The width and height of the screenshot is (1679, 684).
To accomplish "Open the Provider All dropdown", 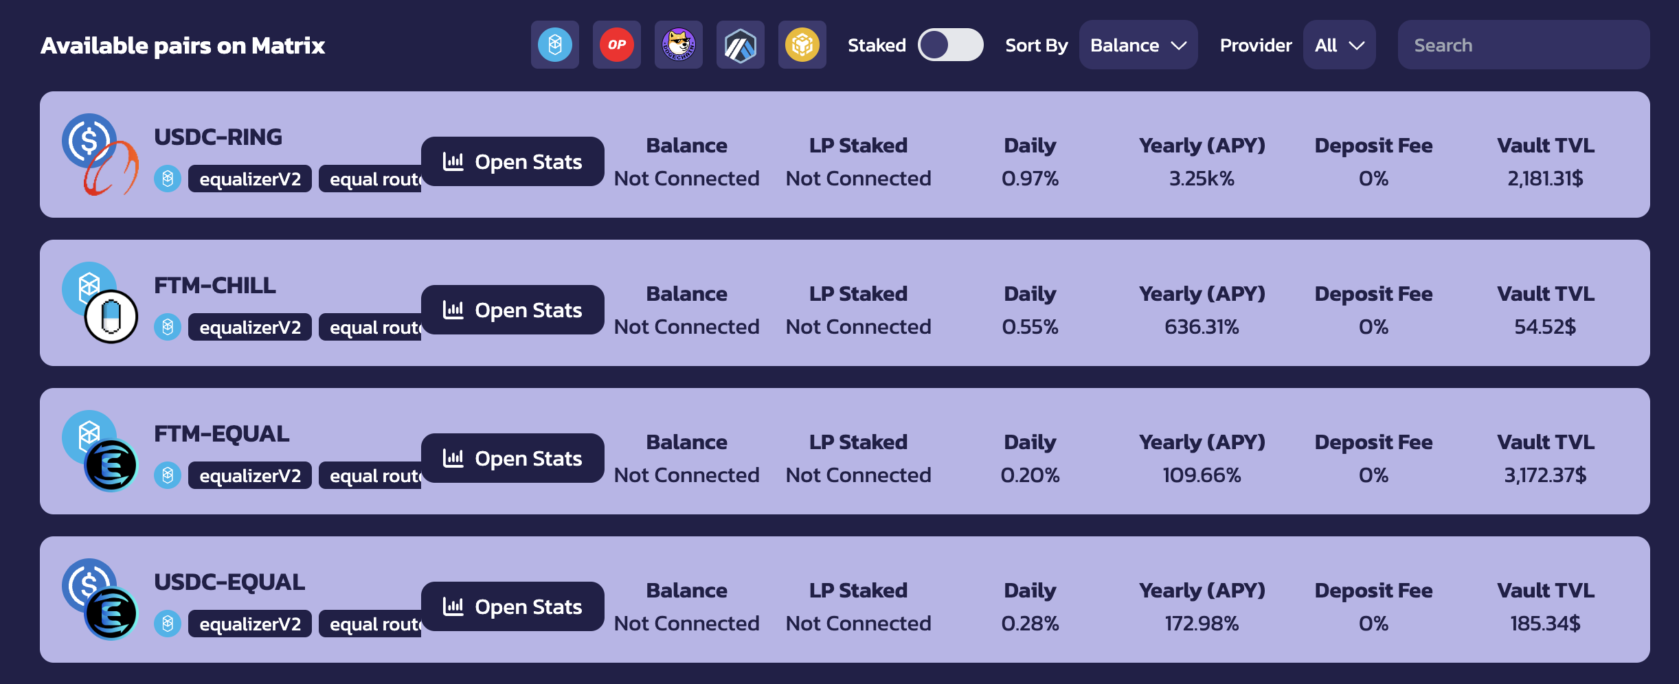I will [x=1338, y=45].
